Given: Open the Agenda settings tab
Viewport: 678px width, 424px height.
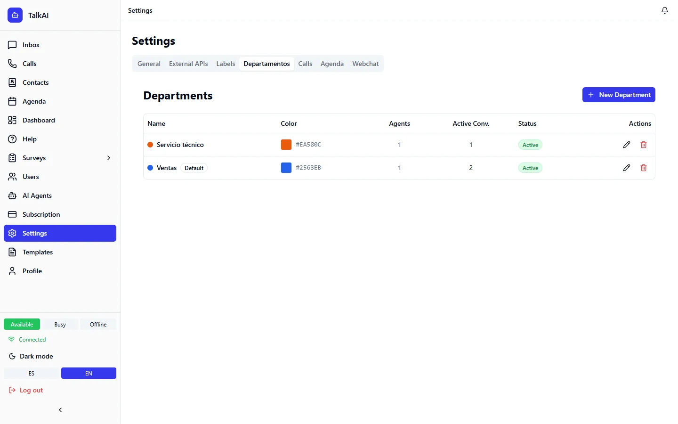Looking at the screenshot, I should [332, 64].
